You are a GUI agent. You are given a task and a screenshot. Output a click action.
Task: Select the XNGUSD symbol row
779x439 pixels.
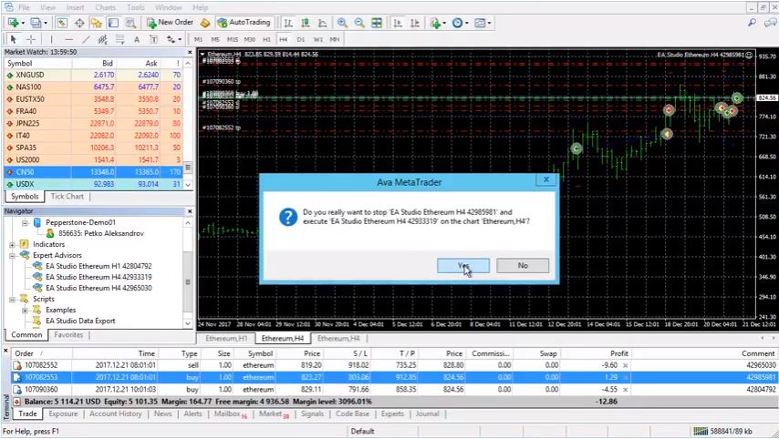[x=93, y=75]
